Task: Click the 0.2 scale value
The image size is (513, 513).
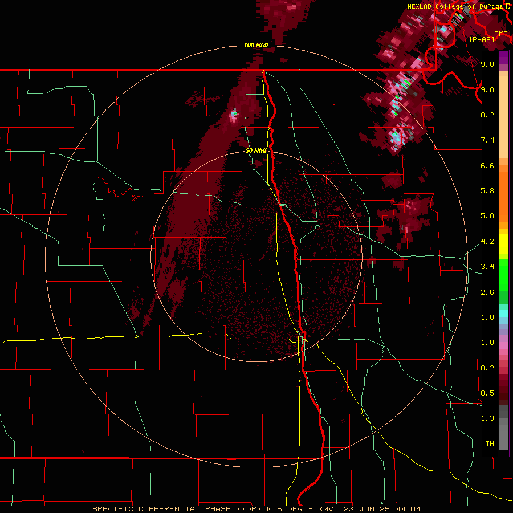Action: [487, 368]
